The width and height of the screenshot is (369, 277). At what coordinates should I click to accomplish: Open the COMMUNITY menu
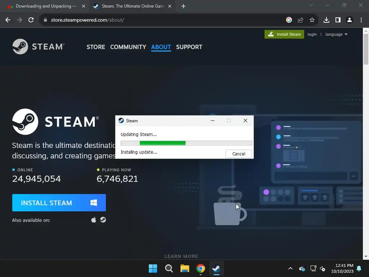pyautogui.click(x=128, y=47)
